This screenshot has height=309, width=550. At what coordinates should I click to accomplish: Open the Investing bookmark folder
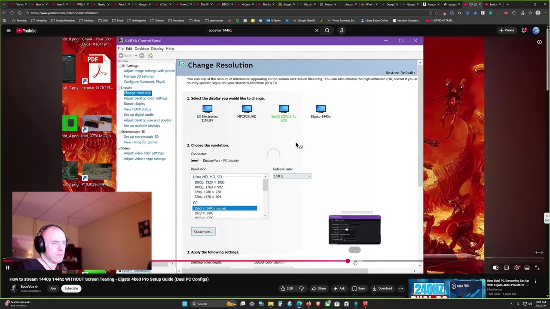coord(39,21)
